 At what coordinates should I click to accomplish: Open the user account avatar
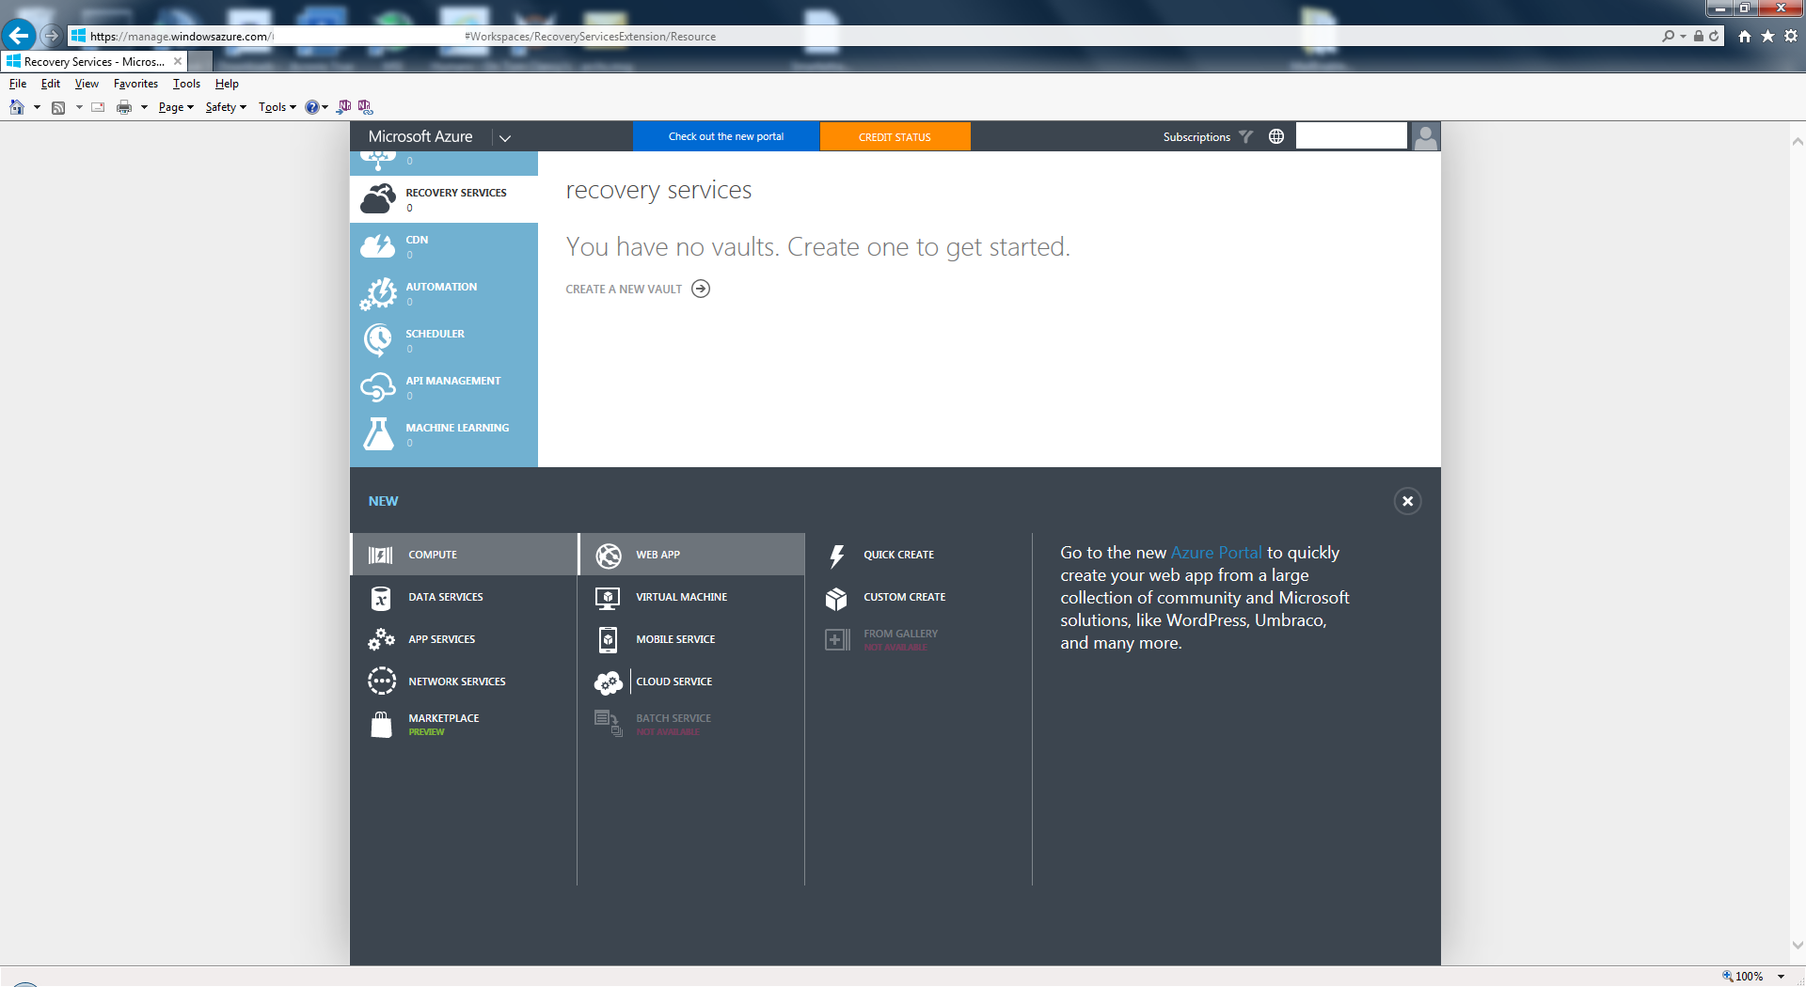click(x=1426, y=136)
